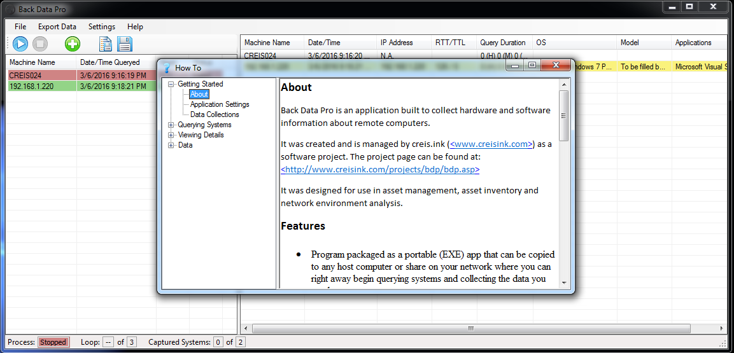This screenshot has height=353, width=734.
Task: Sort by Machine Name in the left list
Action: coord(41,62)
